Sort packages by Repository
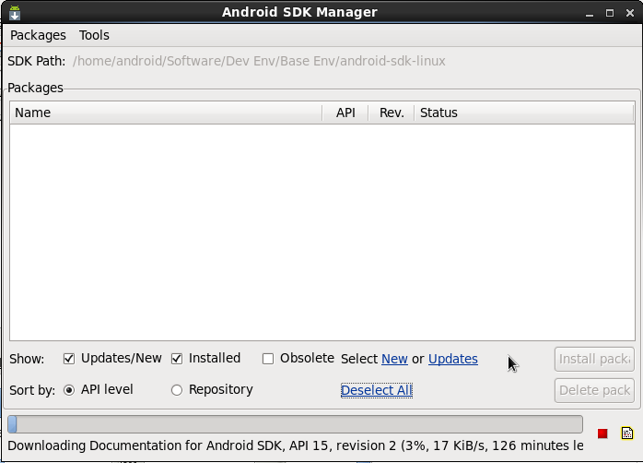643x463 pixels. click(x=177, y=390)
